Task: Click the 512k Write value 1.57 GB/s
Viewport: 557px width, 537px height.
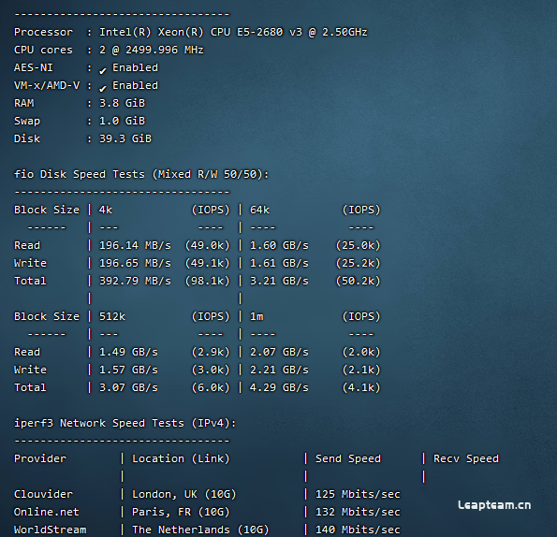Action: tap(128, 370)
